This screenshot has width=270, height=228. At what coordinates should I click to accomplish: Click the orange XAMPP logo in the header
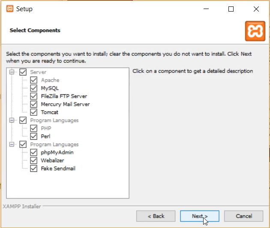click(255, 31)
